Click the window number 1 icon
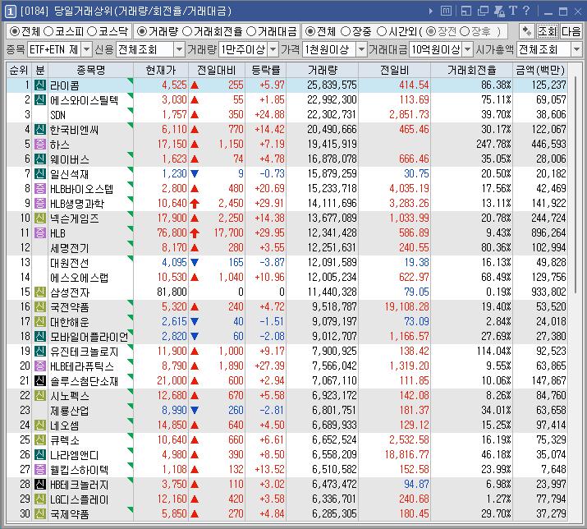Screen dimensions: 587x529 10,11
